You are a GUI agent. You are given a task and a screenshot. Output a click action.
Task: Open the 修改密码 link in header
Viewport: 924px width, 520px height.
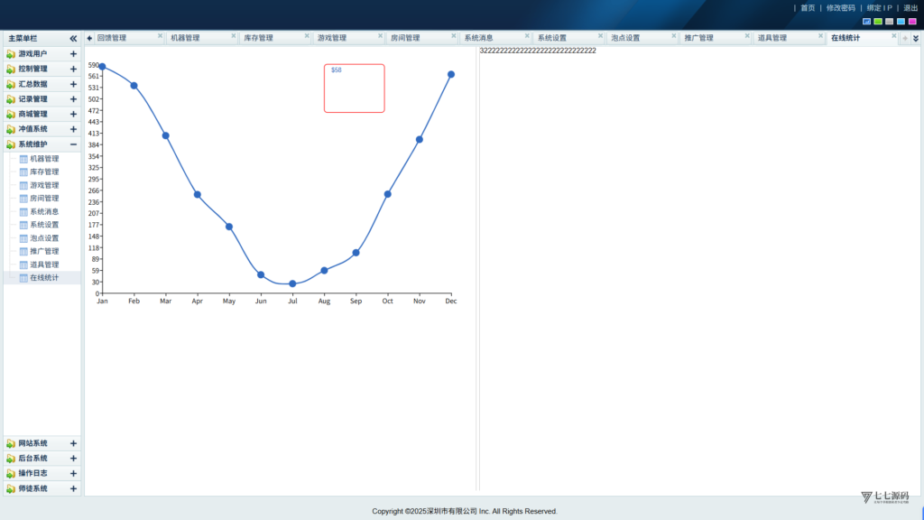click(840, 8)
